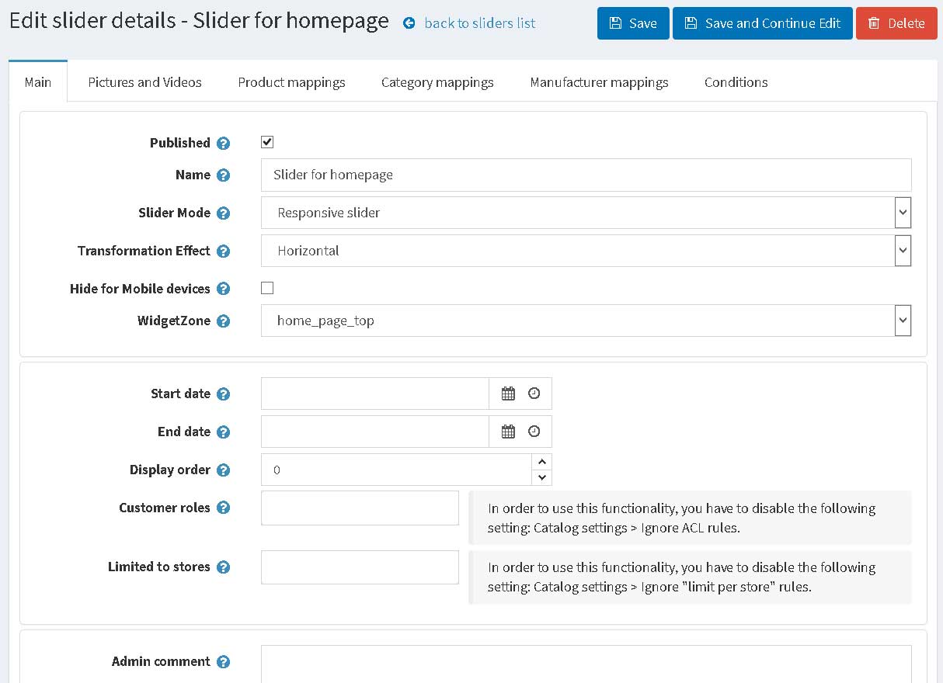Increase Display order with up arrow
This screenshot has height=683, width=943.
pyautogui.click(x=542, y=462)
